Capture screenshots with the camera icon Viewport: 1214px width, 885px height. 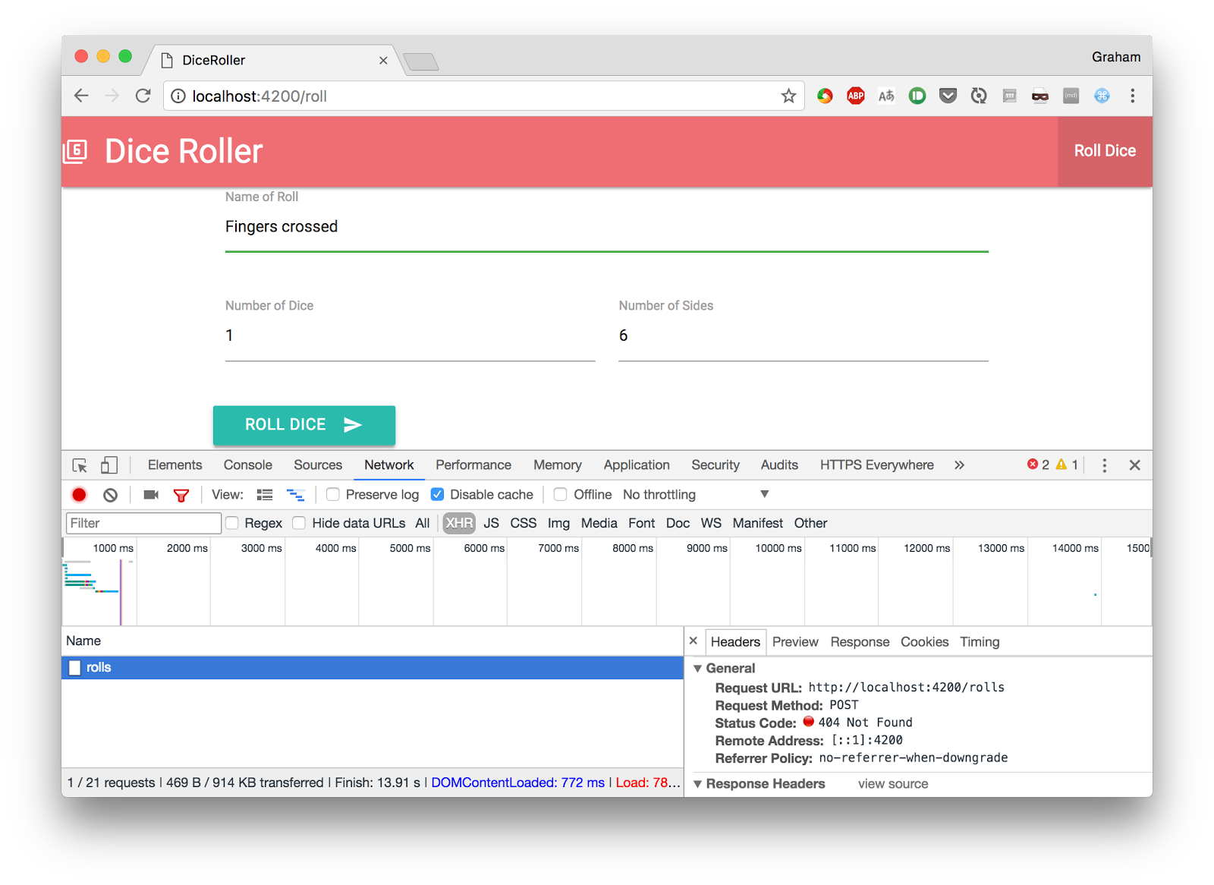(149, 494)
